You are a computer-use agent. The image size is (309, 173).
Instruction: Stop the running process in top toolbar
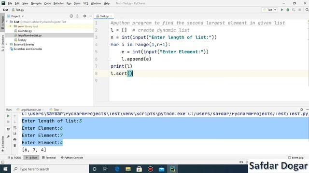[x=300, y=10]
